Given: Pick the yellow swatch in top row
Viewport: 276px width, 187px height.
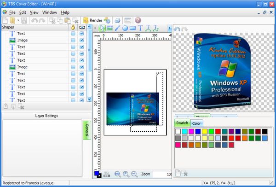Looking at the screenshot, I should coord(204,132).
